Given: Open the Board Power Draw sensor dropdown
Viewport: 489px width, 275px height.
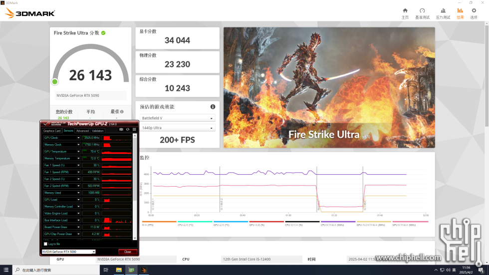Looking at the screenshot, I should point(79,227).
